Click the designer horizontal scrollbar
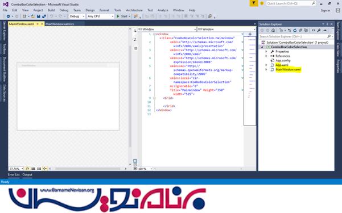 [88, 169]
